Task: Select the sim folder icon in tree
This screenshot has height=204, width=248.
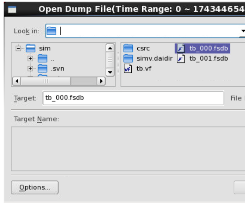Action: (x=31, y=48)
